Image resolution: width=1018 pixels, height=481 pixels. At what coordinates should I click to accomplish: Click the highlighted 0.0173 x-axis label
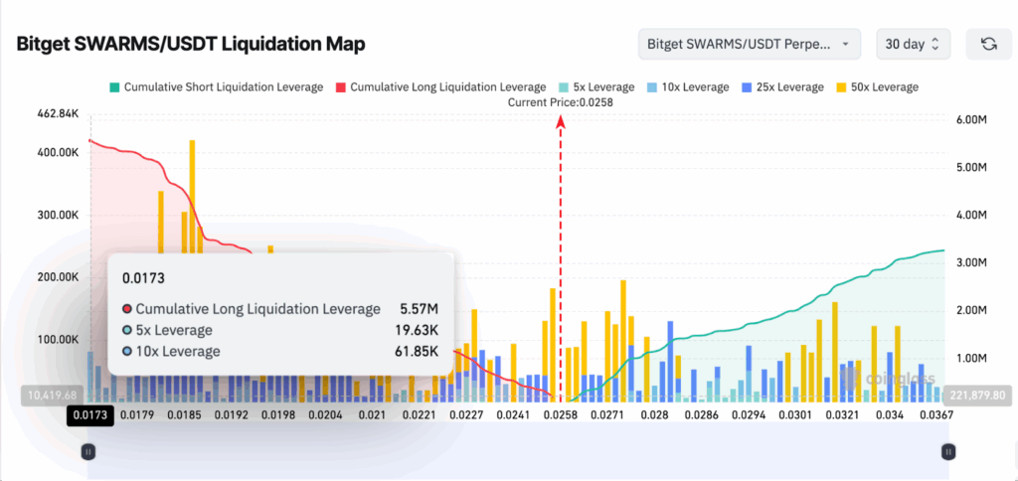(x=90, y=415)
